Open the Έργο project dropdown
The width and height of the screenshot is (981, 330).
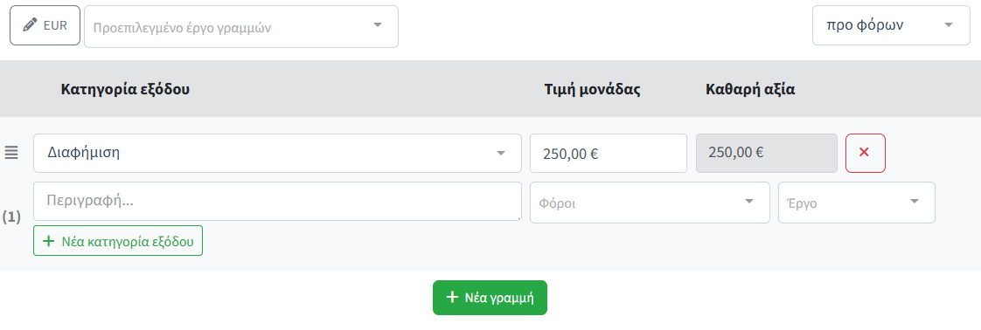pos(857,203)
